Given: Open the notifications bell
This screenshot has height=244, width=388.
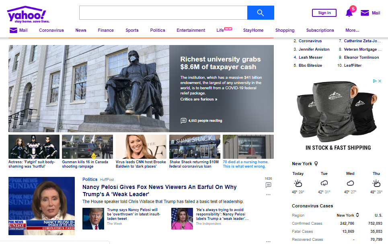Looking at the screenshot, I should (349, 13).
